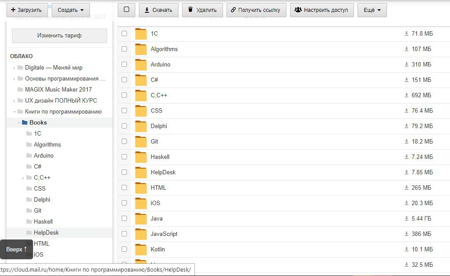Collapse the Книги по программированию tree node

14,112
